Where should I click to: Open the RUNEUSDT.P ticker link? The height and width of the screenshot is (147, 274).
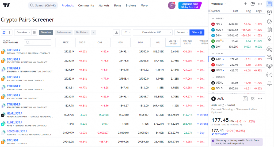[x=14, y=123]
